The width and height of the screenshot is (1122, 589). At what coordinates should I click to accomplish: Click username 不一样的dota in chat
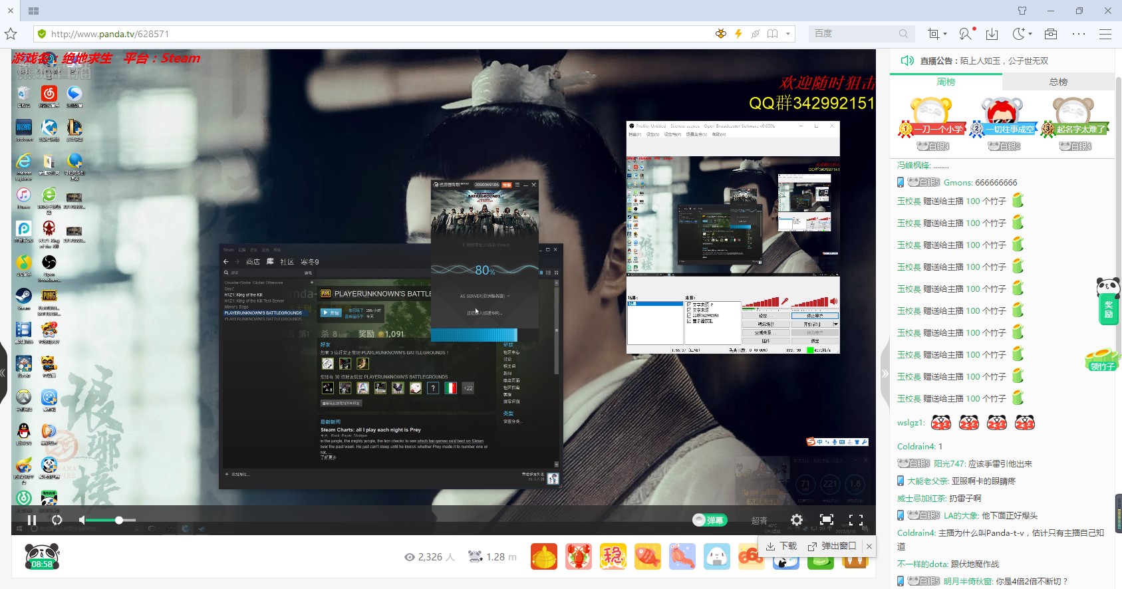tap(922, 564)
